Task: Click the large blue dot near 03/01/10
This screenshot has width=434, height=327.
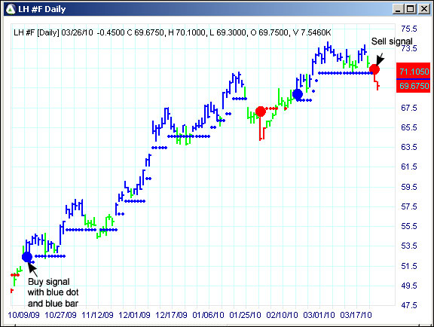Action: coord(298,94)
